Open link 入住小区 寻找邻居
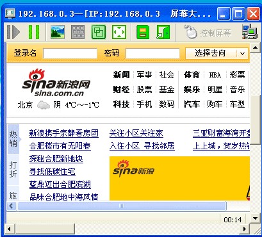The image size is (262, 237). 142,146
